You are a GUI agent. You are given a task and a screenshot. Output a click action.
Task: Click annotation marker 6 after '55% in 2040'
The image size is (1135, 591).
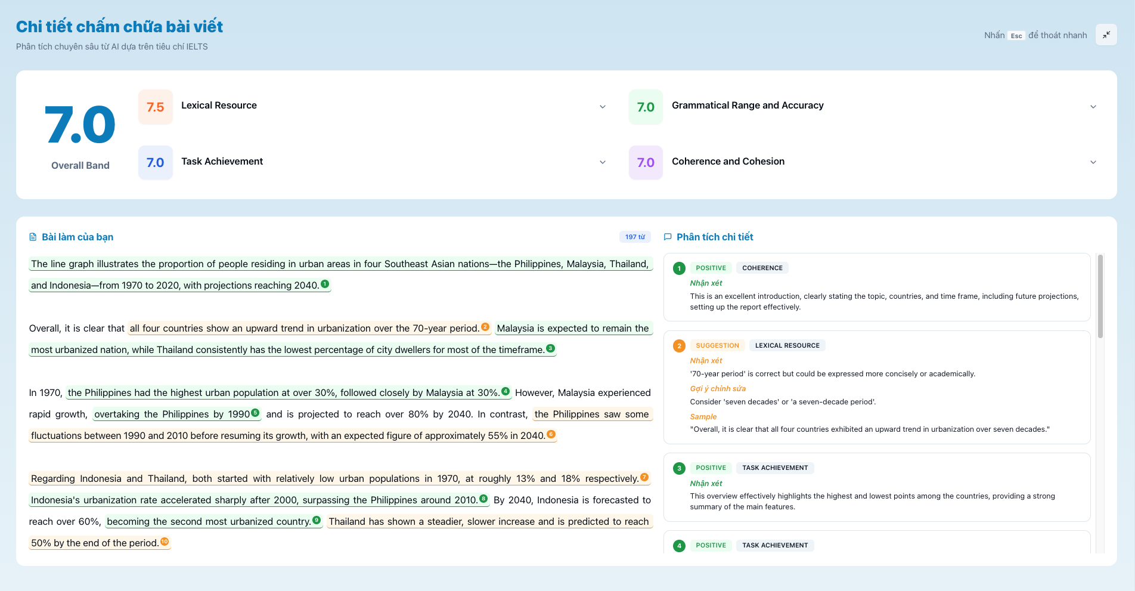pos(551,434)
